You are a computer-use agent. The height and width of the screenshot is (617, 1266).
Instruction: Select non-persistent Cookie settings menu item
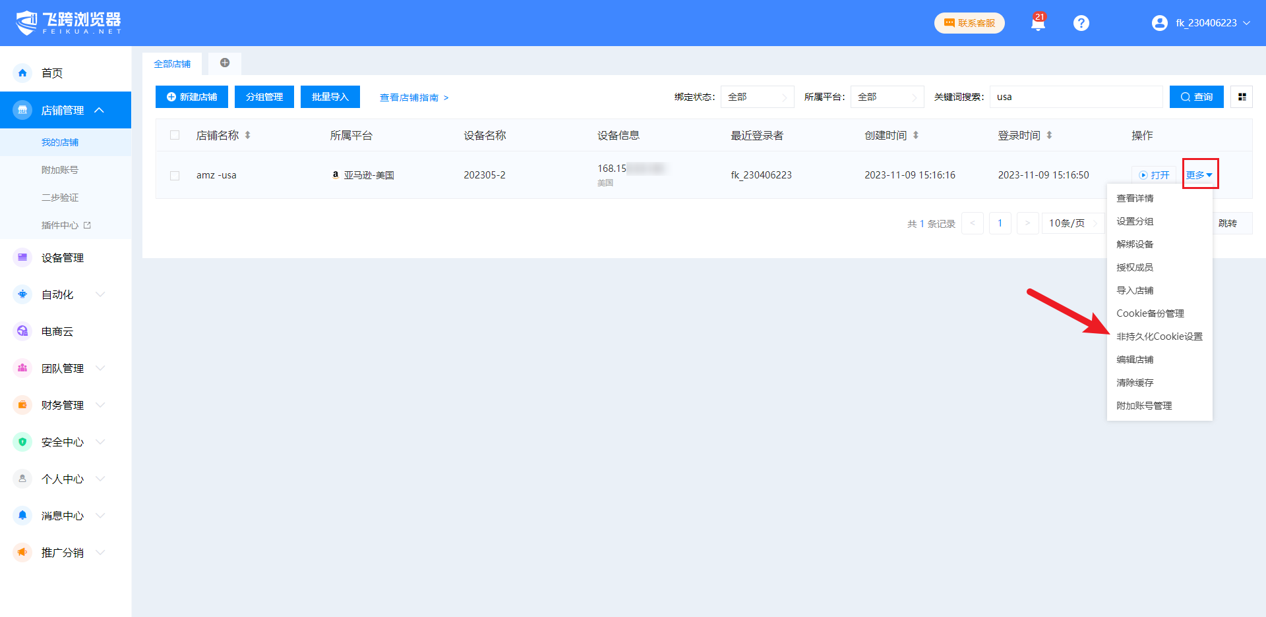coord(1159,336)
